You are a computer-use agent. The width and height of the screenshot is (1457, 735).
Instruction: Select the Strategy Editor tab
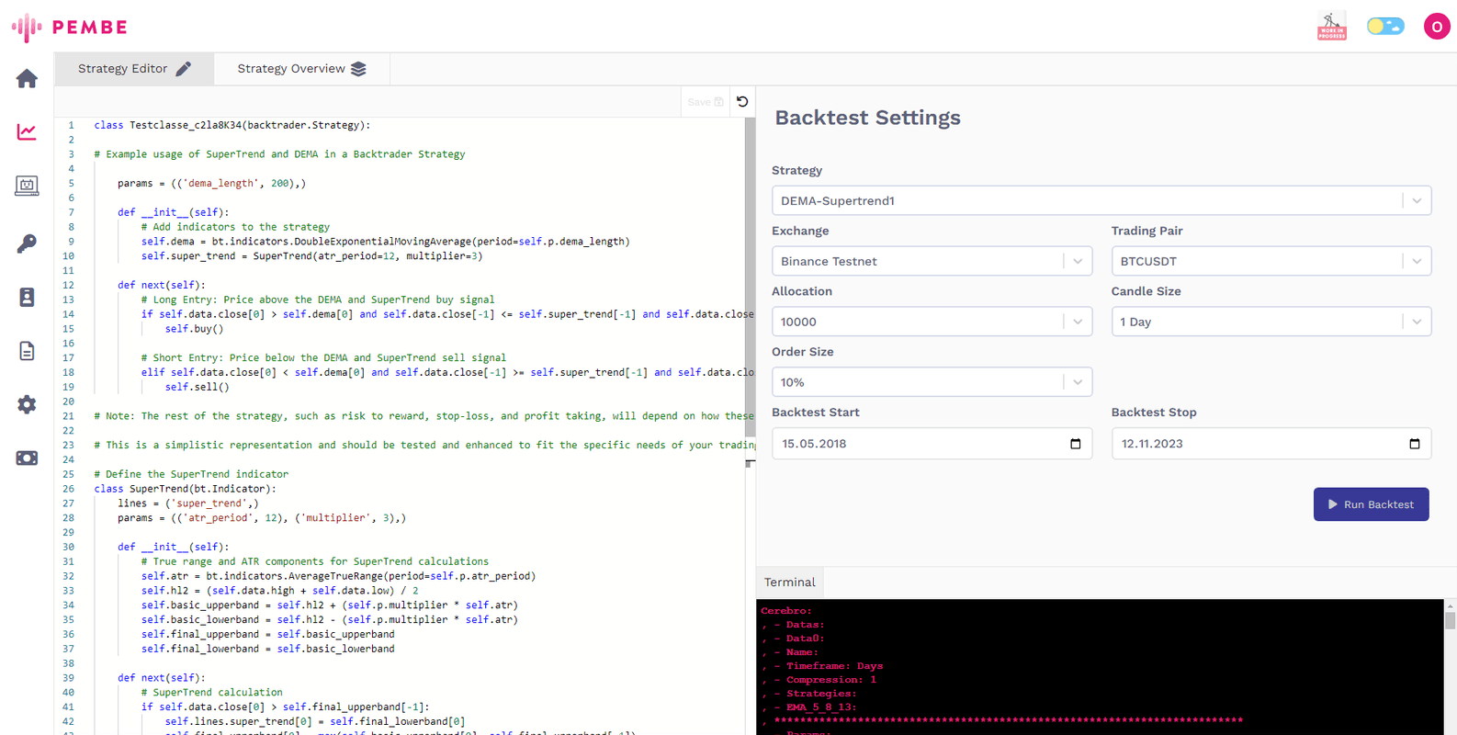click(x=134, y=69)
